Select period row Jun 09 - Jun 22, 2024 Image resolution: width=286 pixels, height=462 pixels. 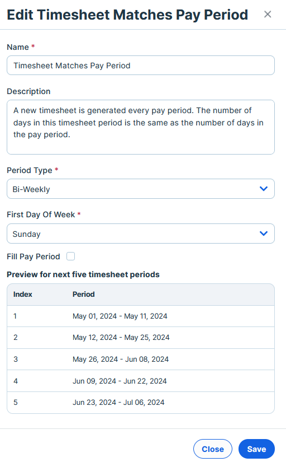pyautogui.click(x=141, y=381)
